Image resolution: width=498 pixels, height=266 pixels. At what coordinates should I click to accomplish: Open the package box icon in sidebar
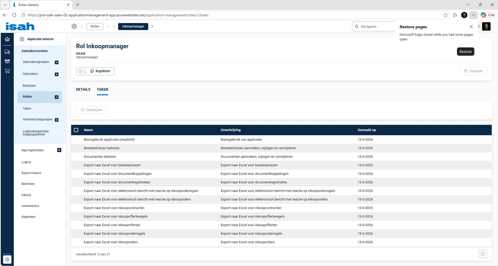click(7, 61)
